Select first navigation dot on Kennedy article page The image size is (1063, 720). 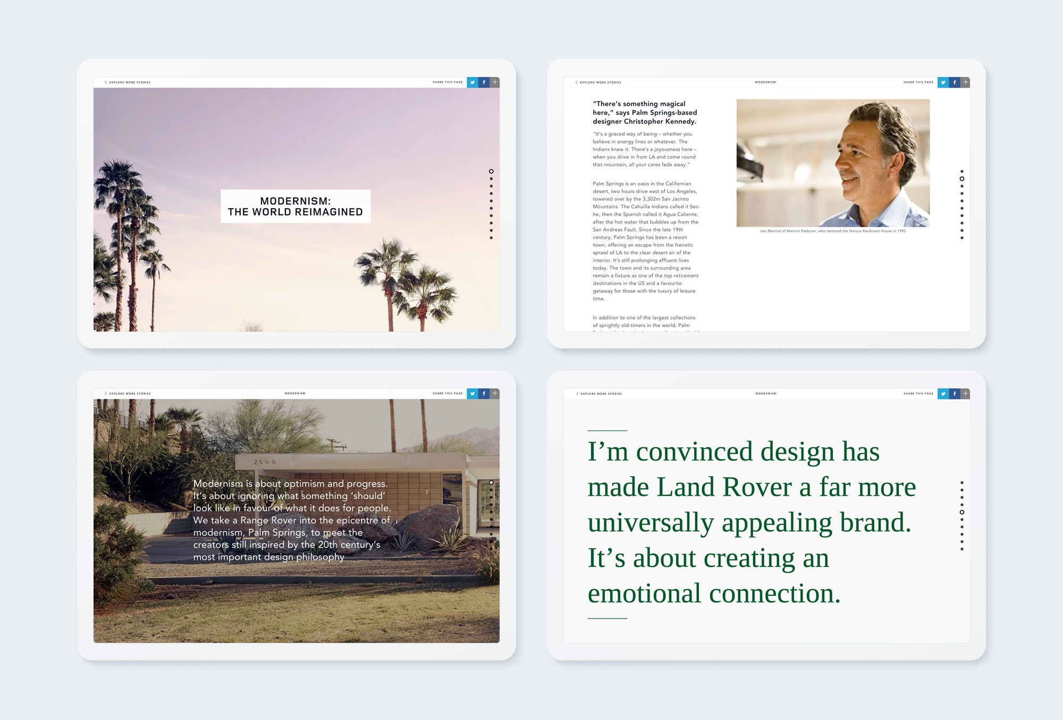coord(962,171)
